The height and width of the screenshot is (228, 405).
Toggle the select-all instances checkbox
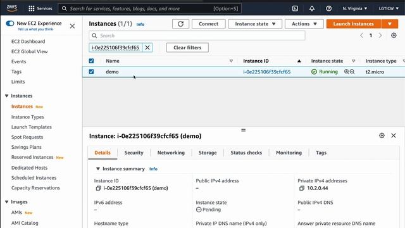tap(91, 61)
